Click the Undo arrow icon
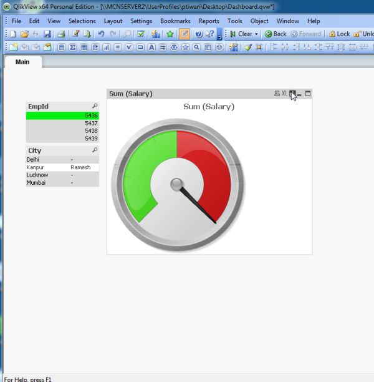Screen dimensions: 374x382 coord(101,34)
